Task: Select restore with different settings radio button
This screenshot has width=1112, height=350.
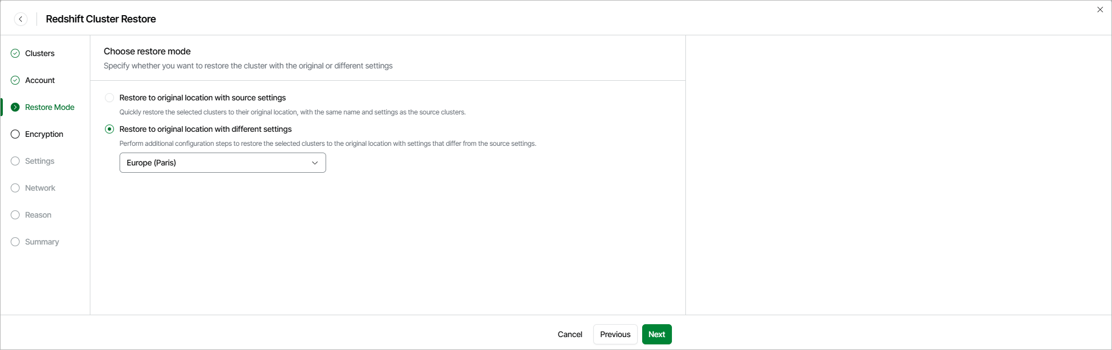Action: click(109, 129)
